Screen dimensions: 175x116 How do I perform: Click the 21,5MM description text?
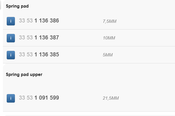pos(111,98)
